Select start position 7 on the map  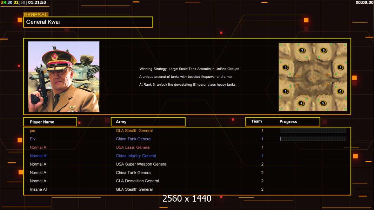(340, 67)
